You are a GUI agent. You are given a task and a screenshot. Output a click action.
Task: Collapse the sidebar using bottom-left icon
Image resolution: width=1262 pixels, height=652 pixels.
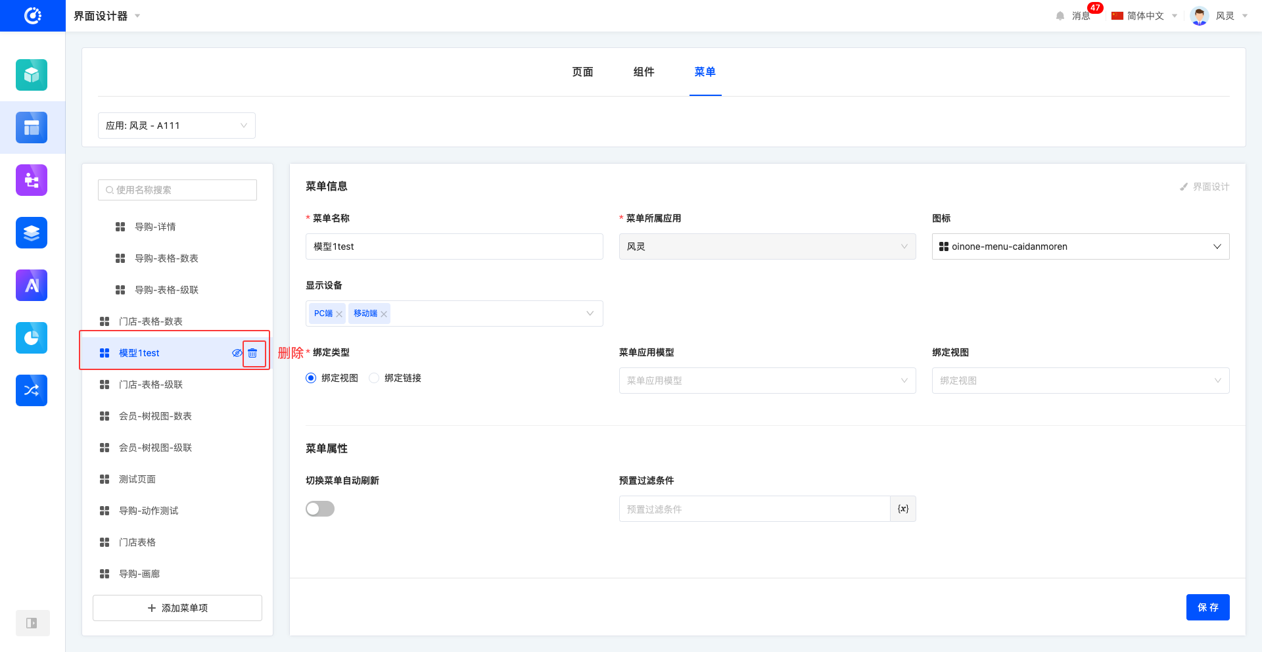click(32, 623)
